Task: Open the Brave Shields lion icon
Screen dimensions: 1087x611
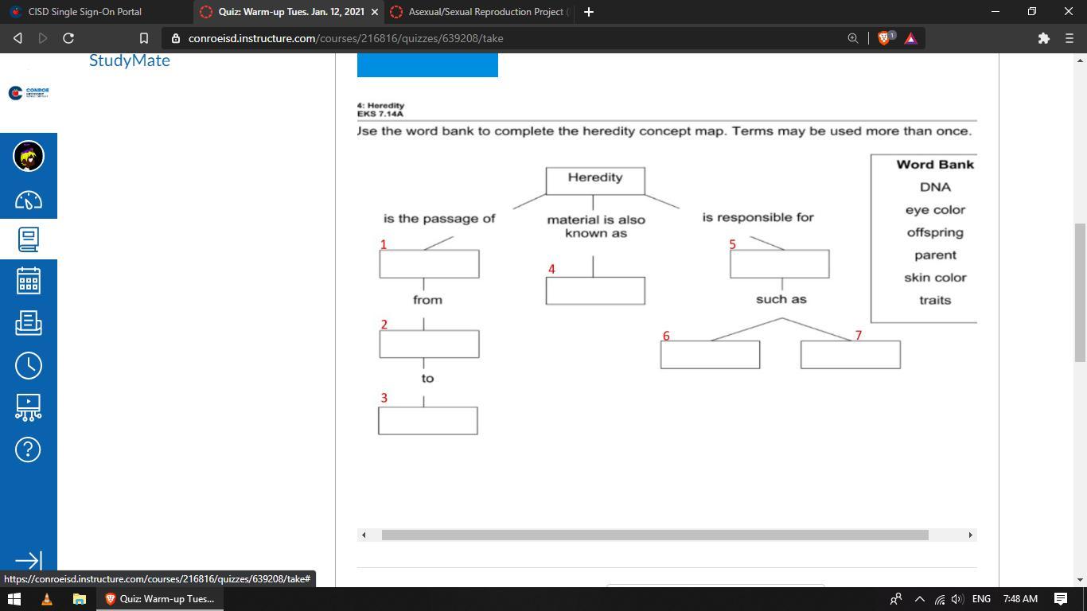Action: [884, 38]
